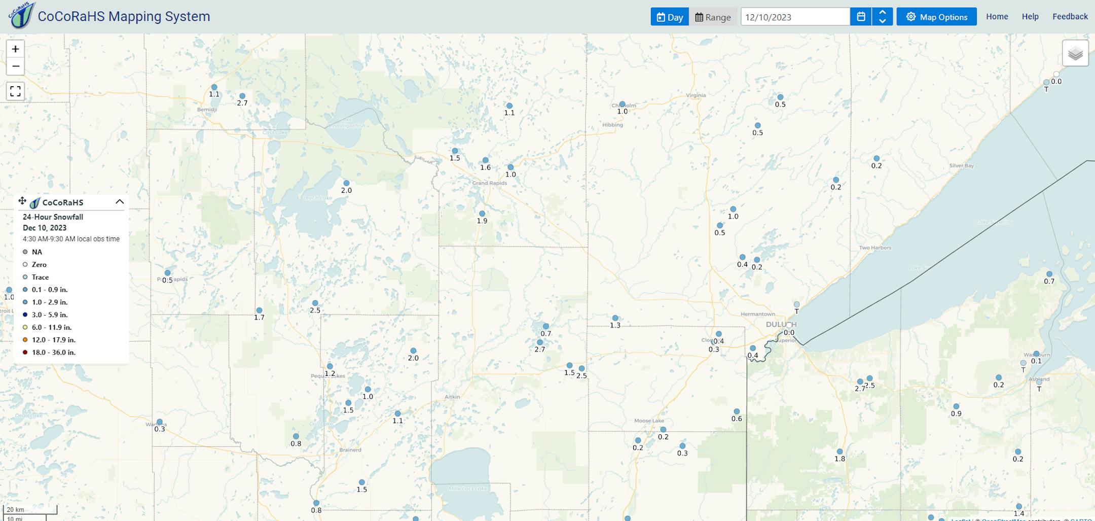Screen dimensions: 1095x521
Task: Click the 2.7 station marker near Bemidji
Action: tap(242, 96)
